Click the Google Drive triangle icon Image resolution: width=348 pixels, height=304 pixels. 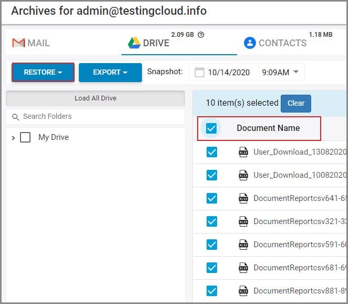135,43
